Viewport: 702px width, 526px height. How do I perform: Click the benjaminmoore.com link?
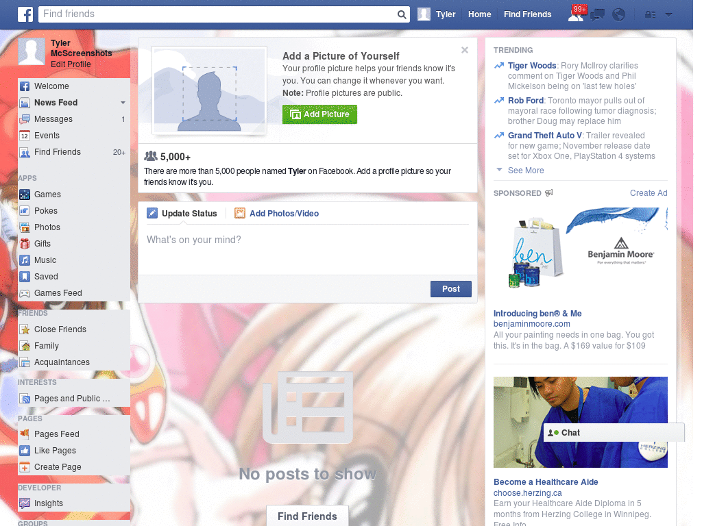coord(531,324)
